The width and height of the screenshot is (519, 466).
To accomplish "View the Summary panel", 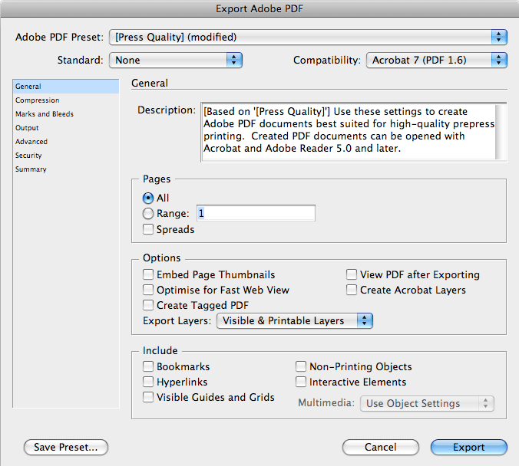I will [x=66, y=169].
